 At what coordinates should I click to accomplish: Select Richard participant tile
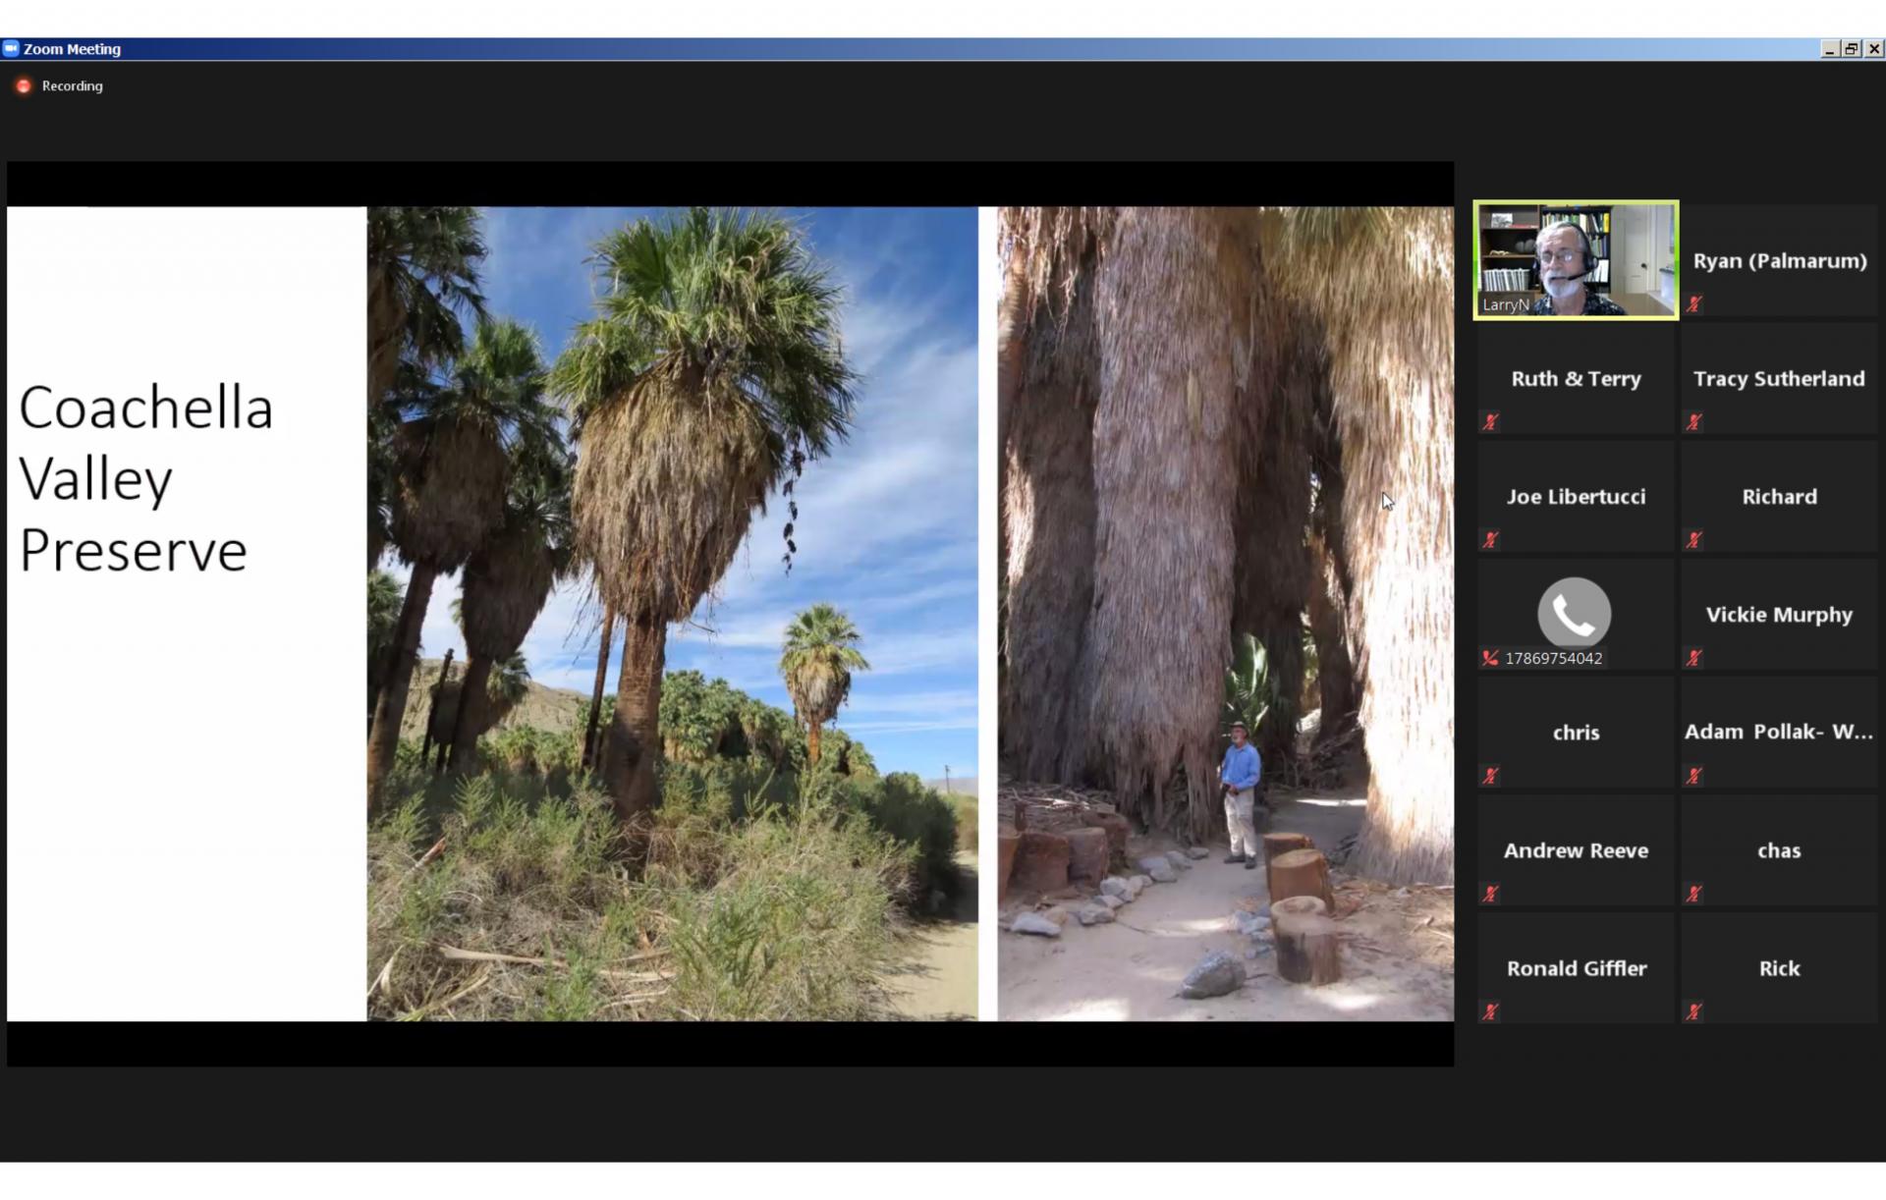click(1778, 497)
